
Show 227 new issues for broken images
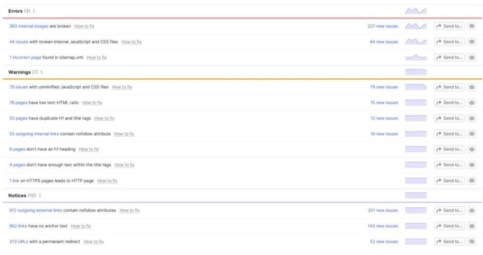click(383, 26)
